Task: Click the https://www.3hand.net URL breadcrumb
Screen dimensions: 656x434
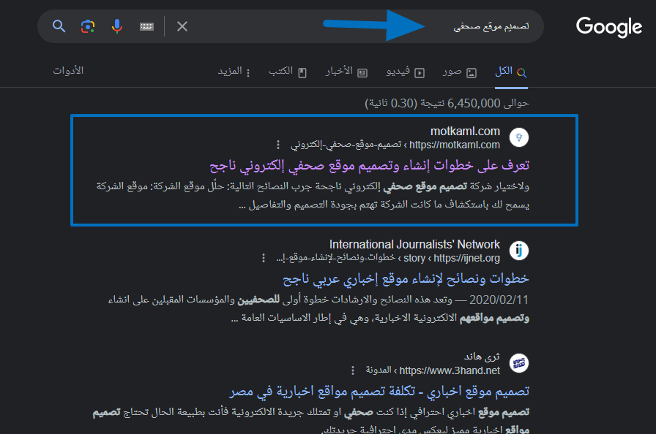Action: click(450, 370)
